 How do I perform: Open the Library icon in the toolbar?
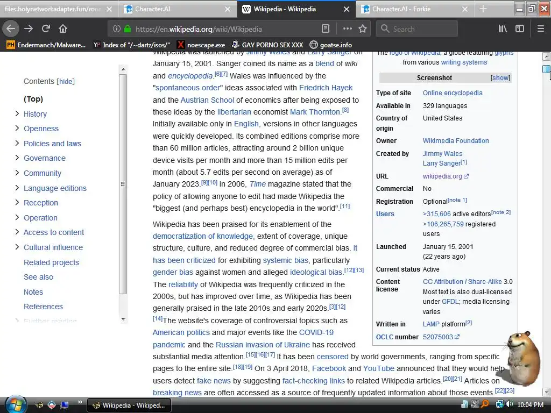[503, 29]
